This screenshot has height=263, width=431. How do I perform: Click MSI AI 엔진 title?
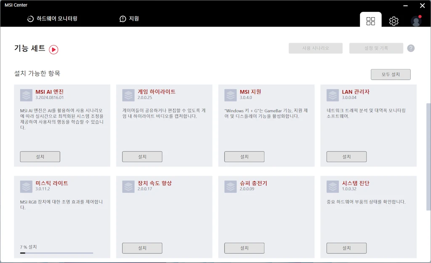click(x=50, y=92)
